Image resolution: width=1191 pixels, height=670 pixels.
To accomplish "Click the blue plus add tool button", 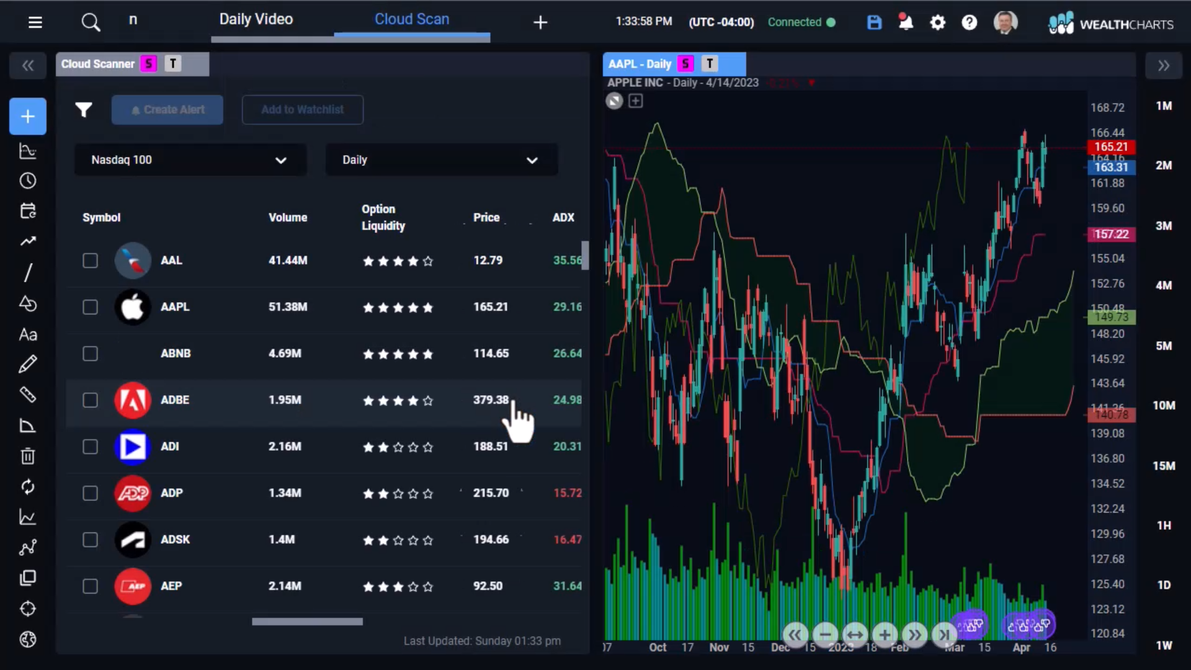I will coord(28,116).
